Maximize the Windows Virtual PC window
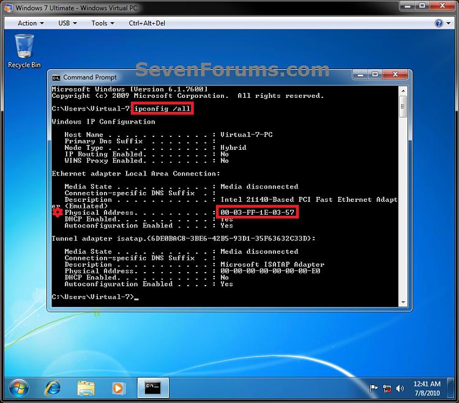The height and width of the screenshot is (403, 459). [422, 6]
